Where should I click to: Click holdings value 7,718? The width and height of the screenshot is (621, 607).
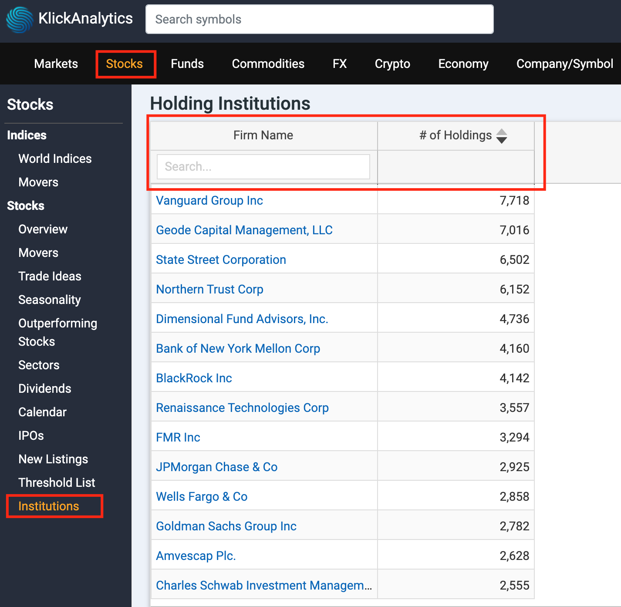pos(514,200)
